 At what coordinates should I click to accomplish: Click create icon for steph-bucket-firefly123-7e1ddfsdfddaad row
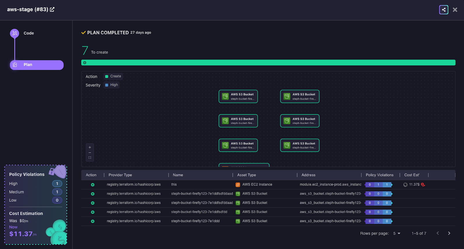[x=93, y=203]
